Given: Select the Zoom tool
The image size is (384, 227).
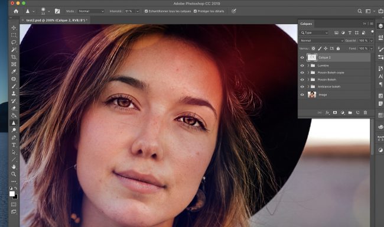Looking at the screenshot, I should pyautogui.click(x=14, y=174).
